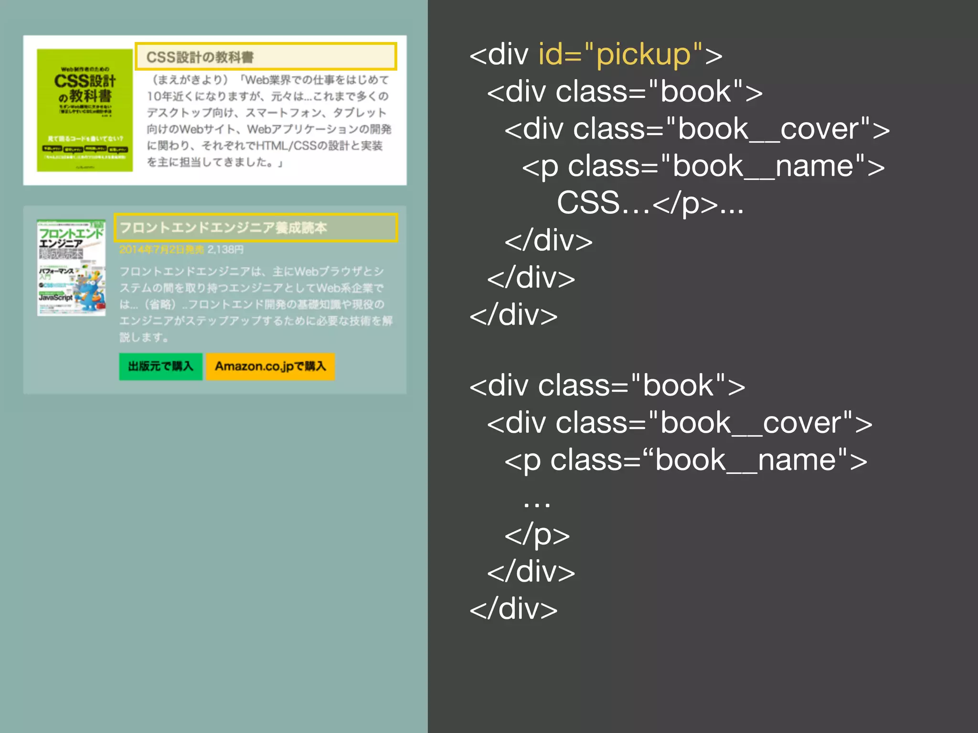Click the 2014年7月2日発売 release date text

click(161, 250)
